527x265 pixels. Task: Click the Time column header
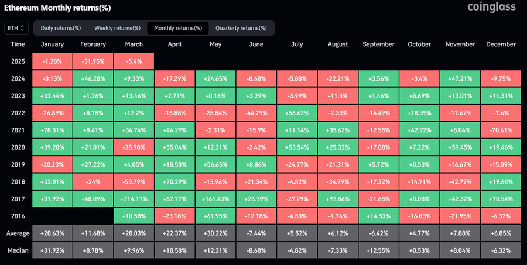pyautogui.click(x=18, y=44)
